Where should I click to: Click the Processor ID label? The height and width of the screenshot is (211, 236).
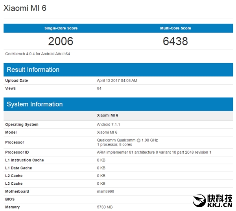(x=17, y=152)
